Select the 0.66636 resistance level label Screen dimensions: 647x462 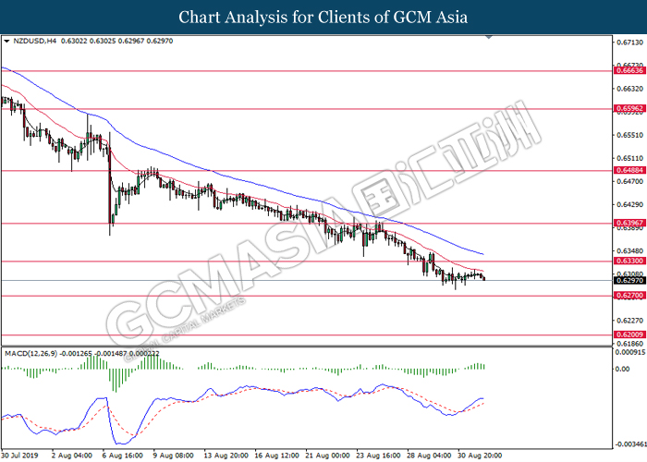pyautogui.click(x=629, y=70)
